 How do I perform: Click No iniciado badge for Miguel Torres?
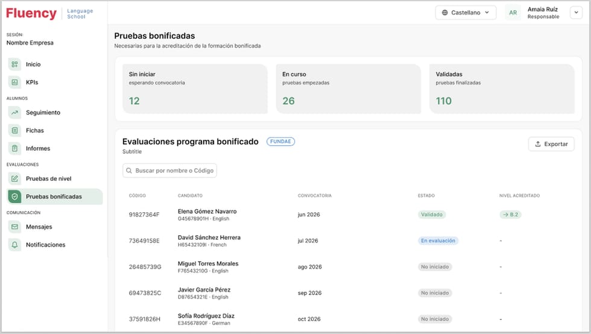pyautogui.click(x=435, y=266)
